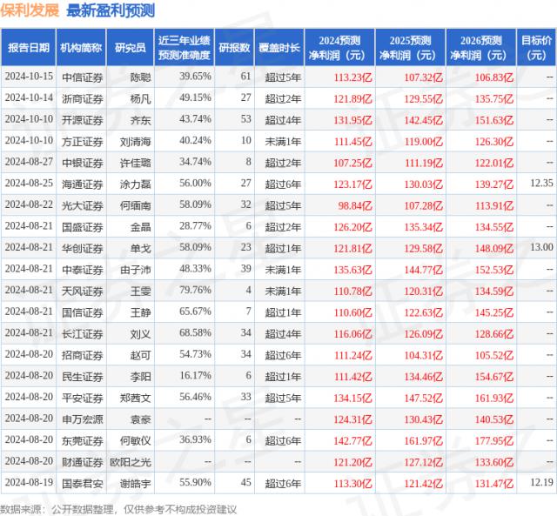The width and height of the screenshot is (557, 516).
Task: Open the 中信证券 institution entry
Action: click(82, 77)
